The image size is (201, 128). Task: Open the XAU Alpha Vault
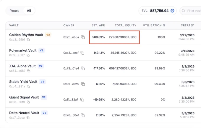coord(22,66)
